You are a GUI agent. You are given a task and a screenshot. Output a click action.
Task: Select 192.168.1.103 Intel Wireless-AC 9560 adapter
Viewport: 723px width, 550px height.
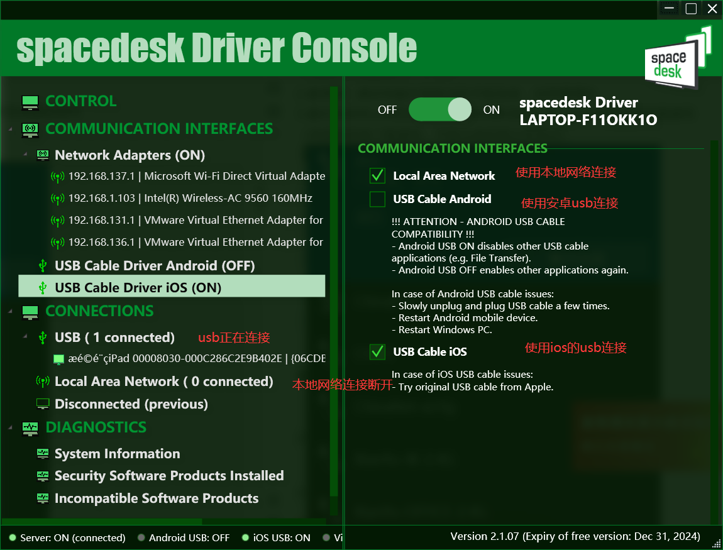[x=190, y=198]
